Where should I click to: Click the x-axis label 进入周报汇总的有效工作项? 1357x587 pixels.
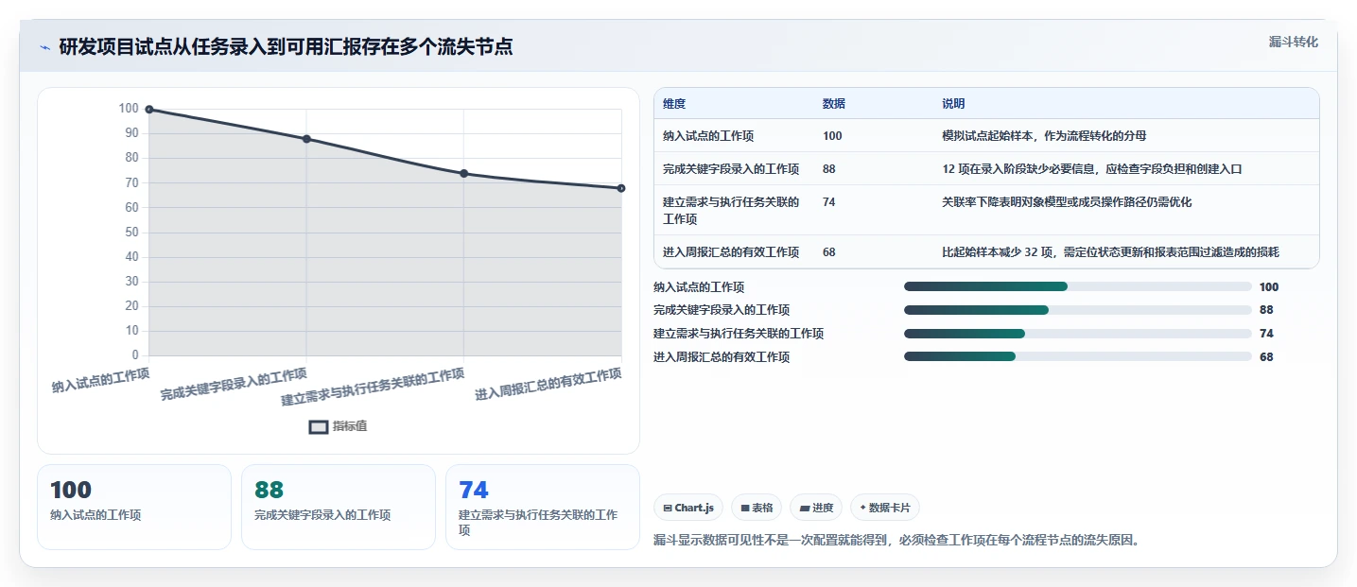[x=548, y=385]
